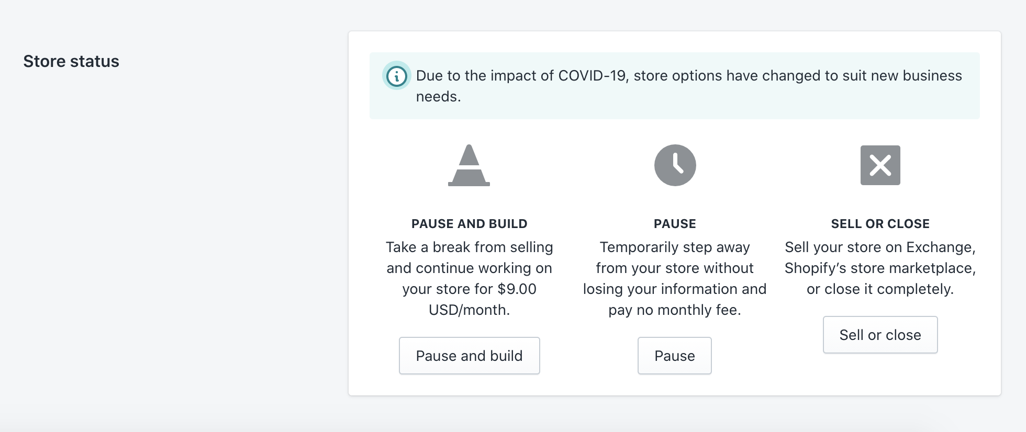Click the PAUSE heading text
Screen dimensions: 1026x432
click(675, 224)
